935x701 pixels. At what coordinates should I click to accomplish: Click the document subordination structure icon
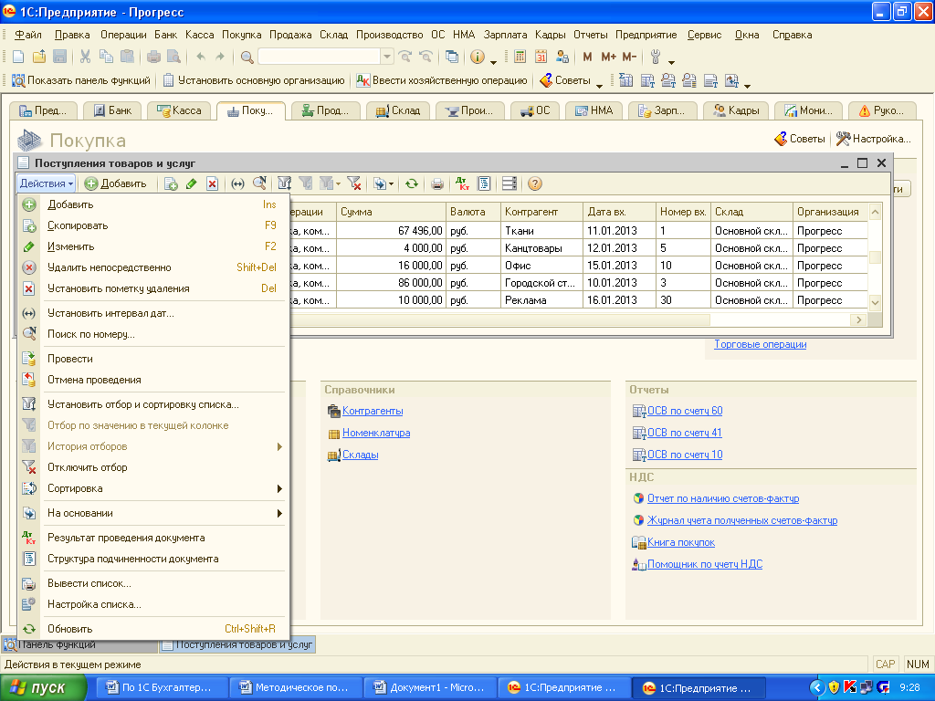click(484, 183)
